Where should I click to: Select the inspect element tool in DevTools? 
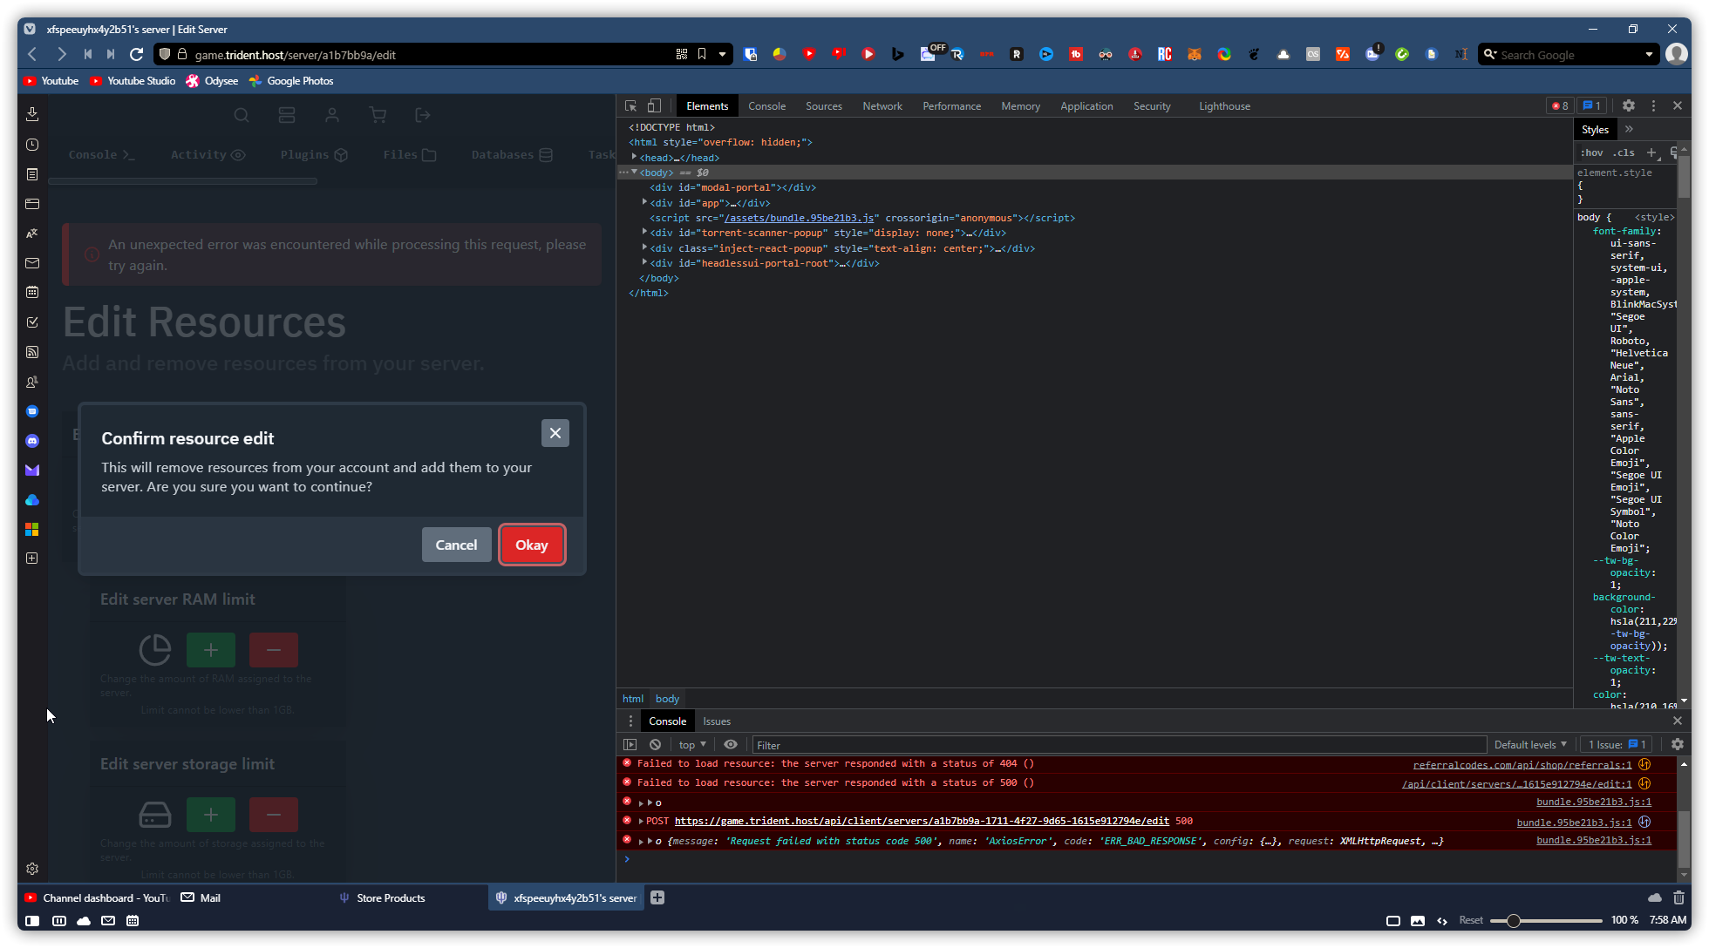(630, 105)
